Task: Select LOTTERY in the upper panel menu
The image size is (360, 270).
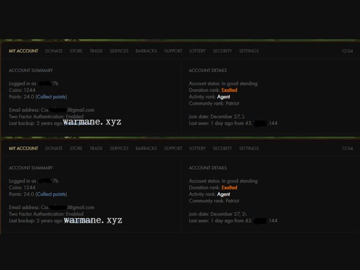Action: tap(197, 51)
